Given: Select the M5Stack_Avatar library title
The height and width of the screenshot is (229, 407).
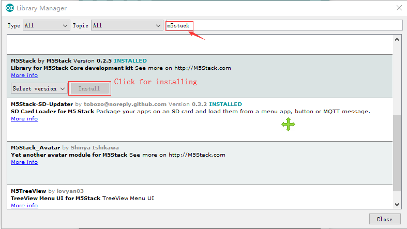Looking at the screenshot, I should click(x=35, y=147).
